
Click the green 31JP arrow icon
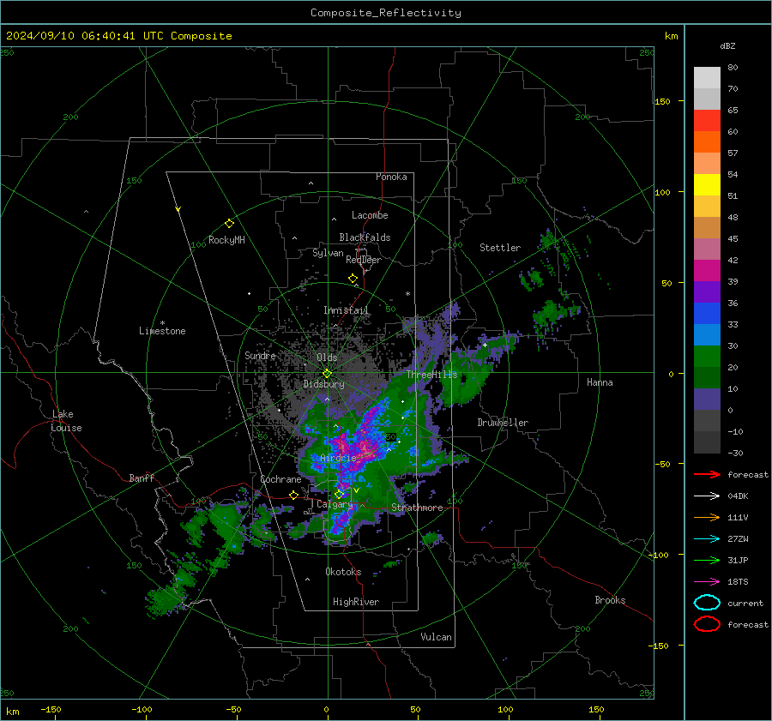click(x=707, y=560)
